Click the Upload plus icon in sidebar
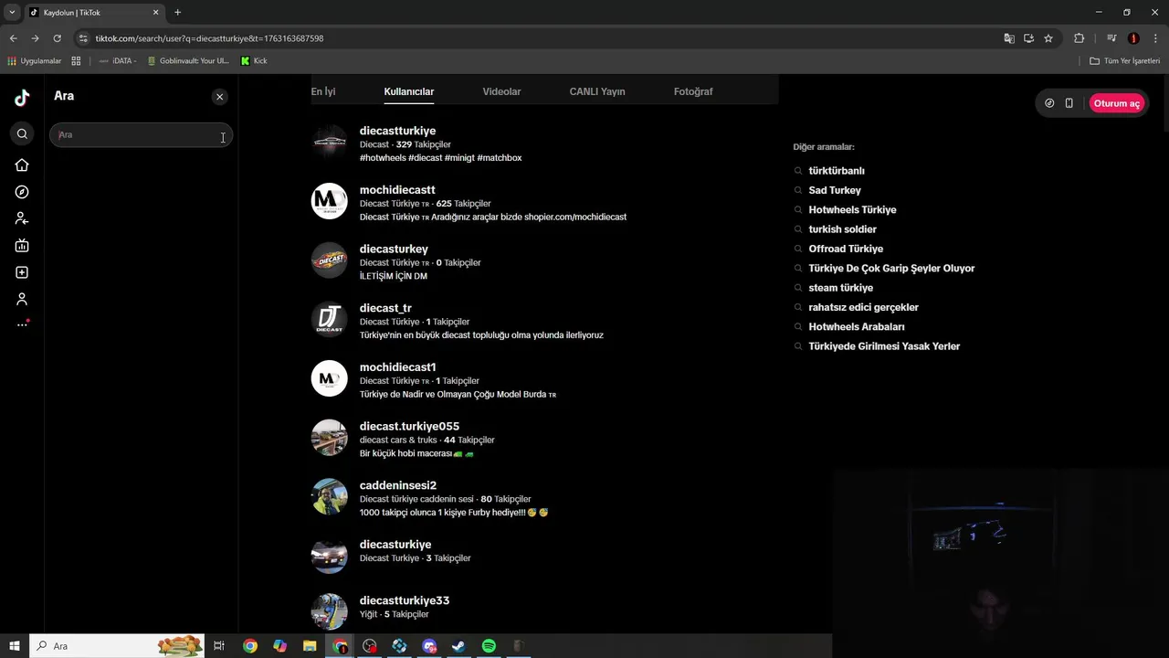 [x=22, y=272]
